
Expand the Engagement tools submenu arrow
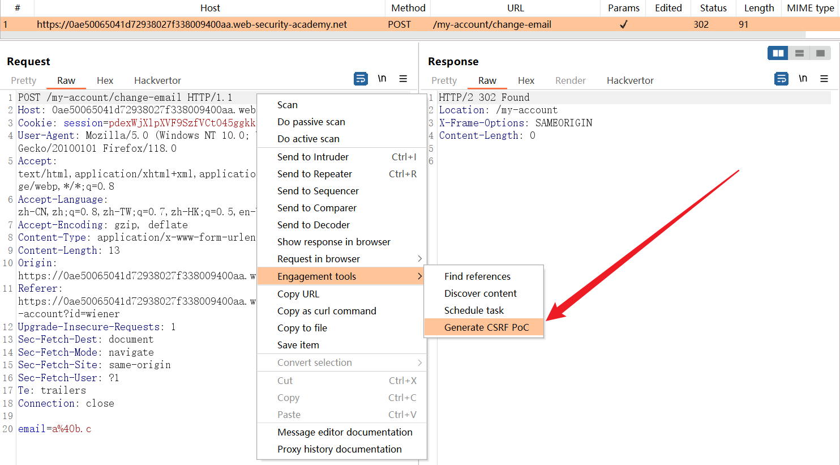419,276
